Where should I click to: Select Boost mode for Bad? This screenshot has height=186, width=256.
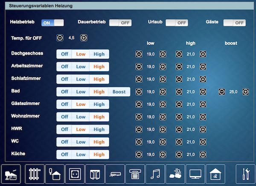(119, 92)
